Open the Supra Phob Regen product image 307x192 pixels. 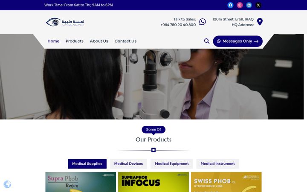tap(81, 182)
